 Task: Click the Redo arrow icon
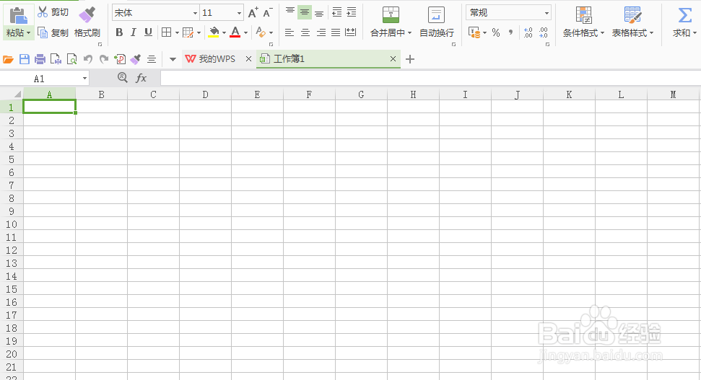[104, 59]
